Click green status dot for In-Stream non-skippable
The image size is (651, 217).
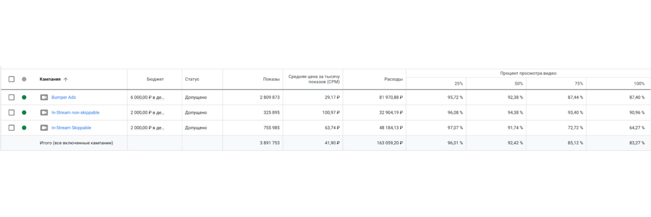tap(24, 113)
